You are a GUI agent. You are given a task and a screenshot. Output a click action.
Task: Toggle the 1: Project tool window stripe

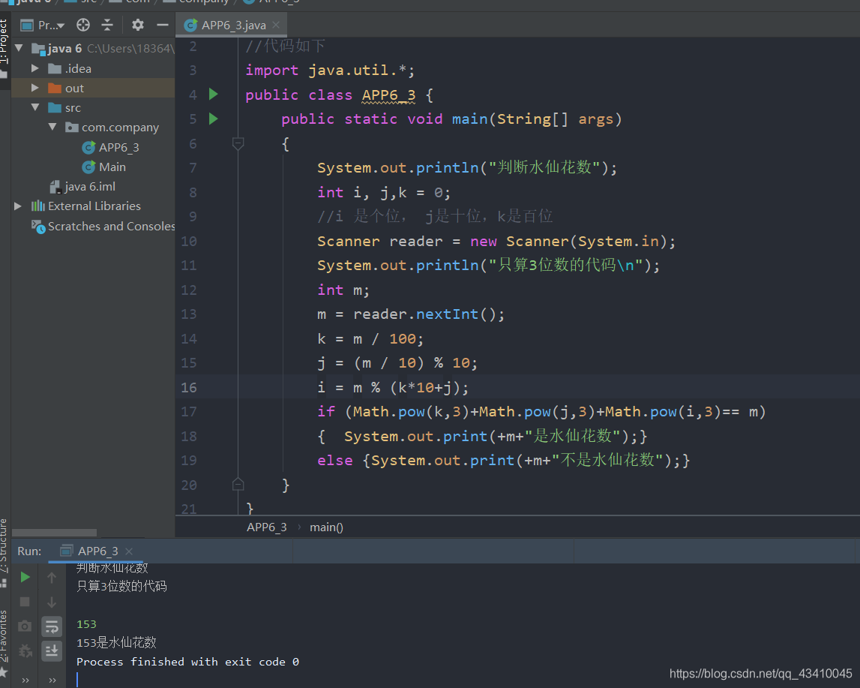pyautogui.click(x=4, y=42)
